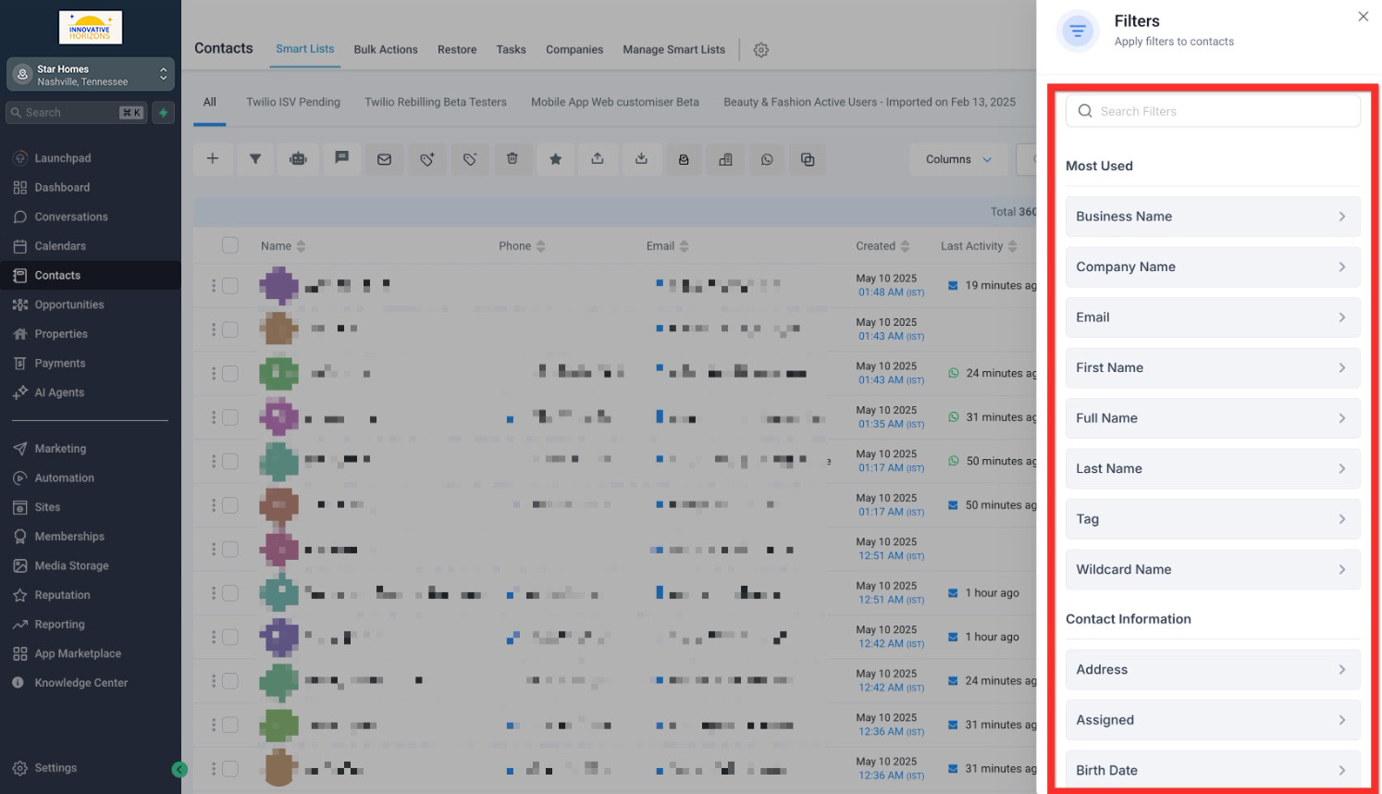Expand the Wildcard Name filter
Image resolution: width=1382 pixels, height=794 pixels.
tap(1213, 569)
